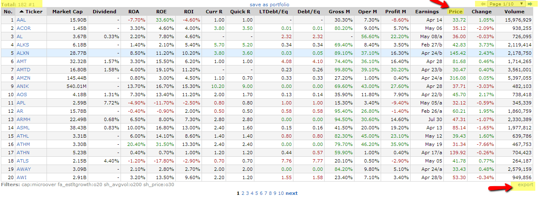Image resolution: width=539 pixels, height=199 pixels.
Task: Open the ASML ticker link
Action: tap(23, 128)
